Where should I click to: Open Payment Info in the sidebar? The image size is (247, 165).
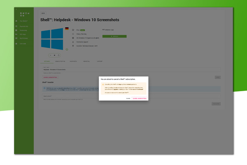23,26
